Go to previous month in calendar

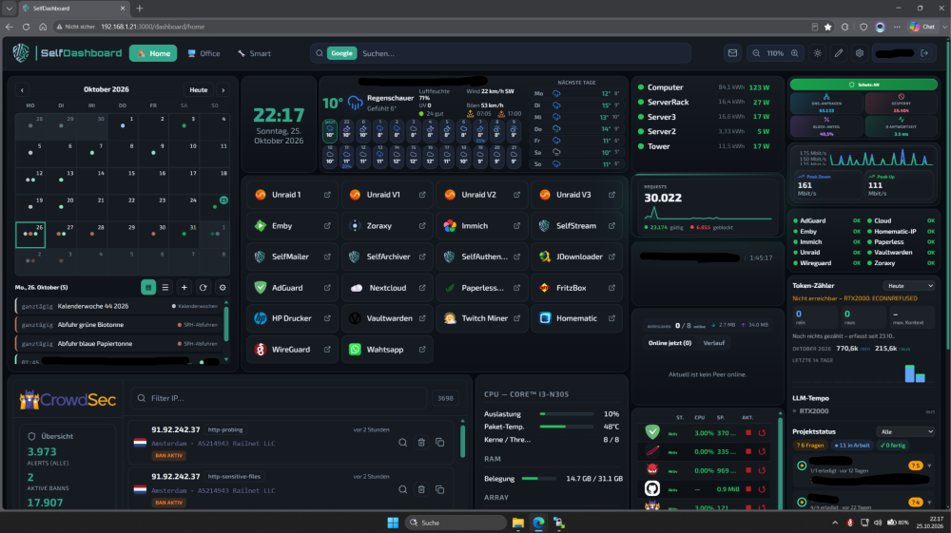(x=23, y=90)
